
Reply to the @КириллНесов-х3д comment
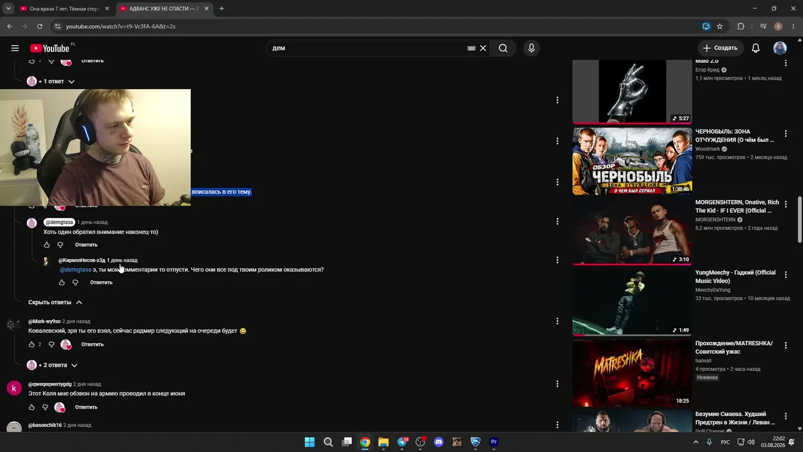click(102, 282)
